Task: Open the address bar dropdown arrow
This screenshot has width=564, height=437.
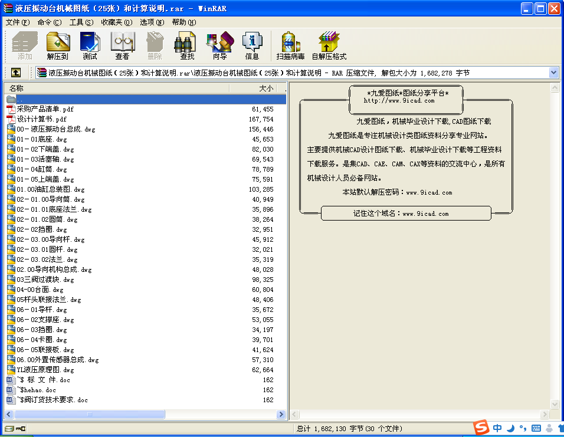Action: click(x=553, y=72)
